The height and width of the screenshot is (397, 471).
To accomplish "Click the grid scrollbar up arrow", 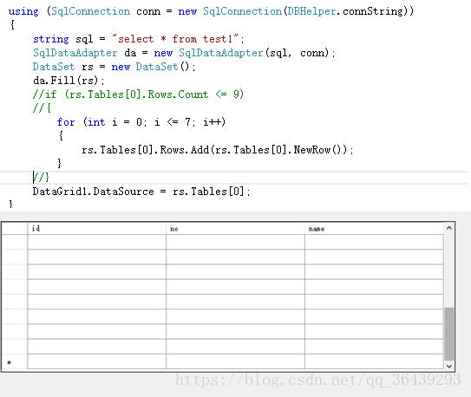I will click(448, 228).
